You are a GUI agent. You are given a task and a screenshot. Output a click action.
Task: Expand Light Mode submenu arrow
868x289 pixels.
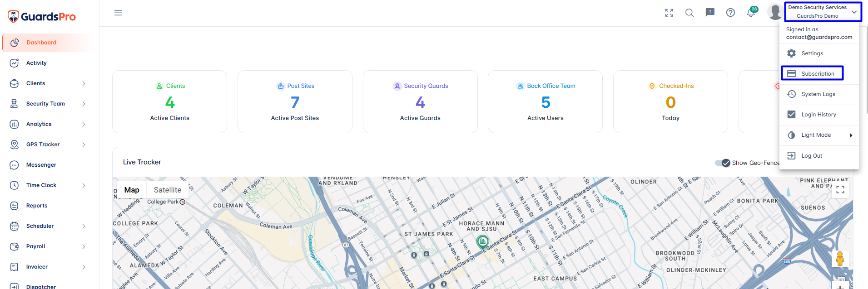(851, 135)
